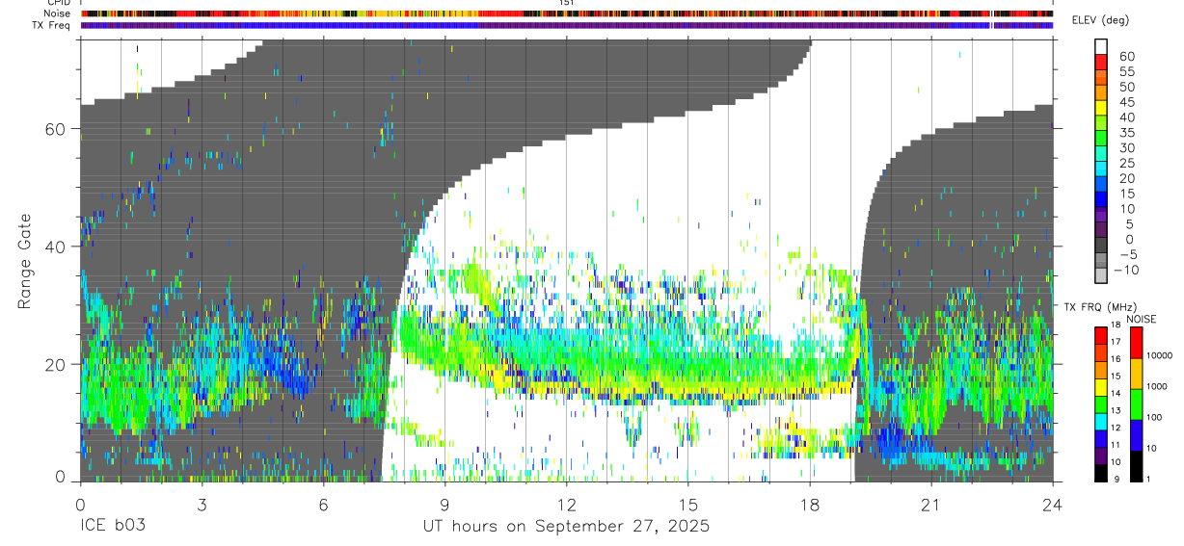Click the x-axis tick label '9'

pos(444,504)
